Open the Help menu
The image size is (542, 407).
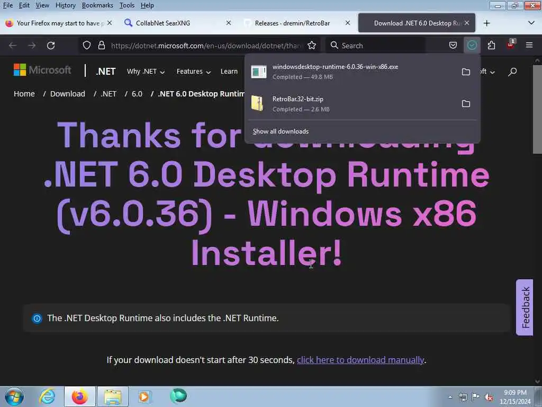click(x=147, y=5)
